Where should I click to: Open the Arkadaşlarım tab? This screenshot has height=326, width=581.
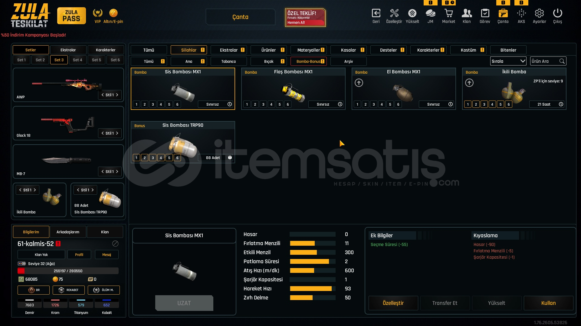point(68,232)
